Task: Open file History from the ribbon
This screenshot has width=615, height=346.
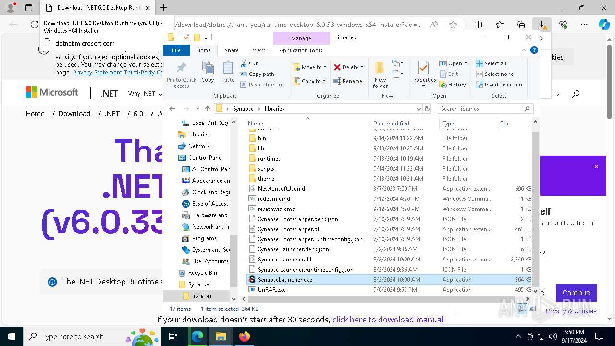Action: [x=453, y=85]
